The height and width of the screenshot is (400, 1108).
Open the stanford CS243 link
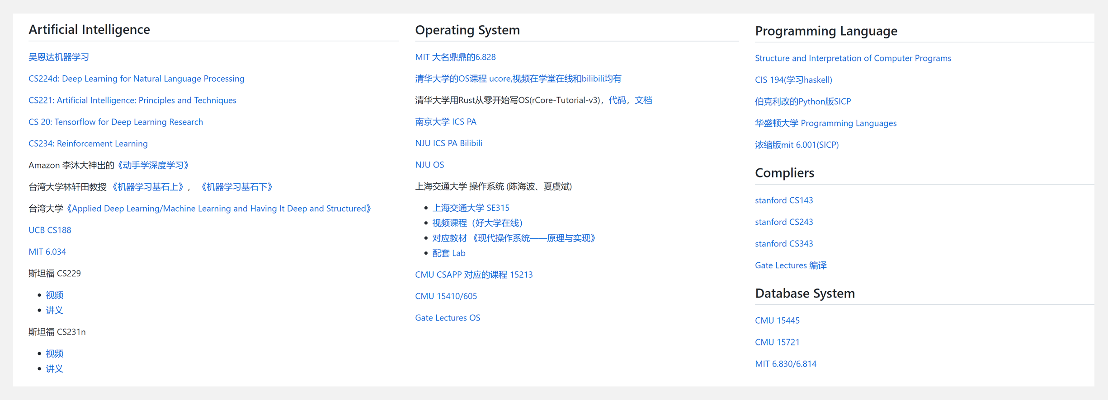coord(784,222)
